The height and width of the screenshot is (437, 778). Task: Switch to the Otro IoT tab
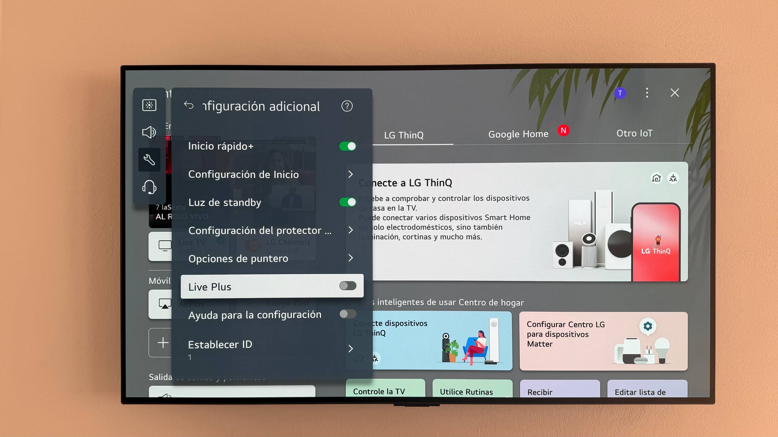click(634, 133)
